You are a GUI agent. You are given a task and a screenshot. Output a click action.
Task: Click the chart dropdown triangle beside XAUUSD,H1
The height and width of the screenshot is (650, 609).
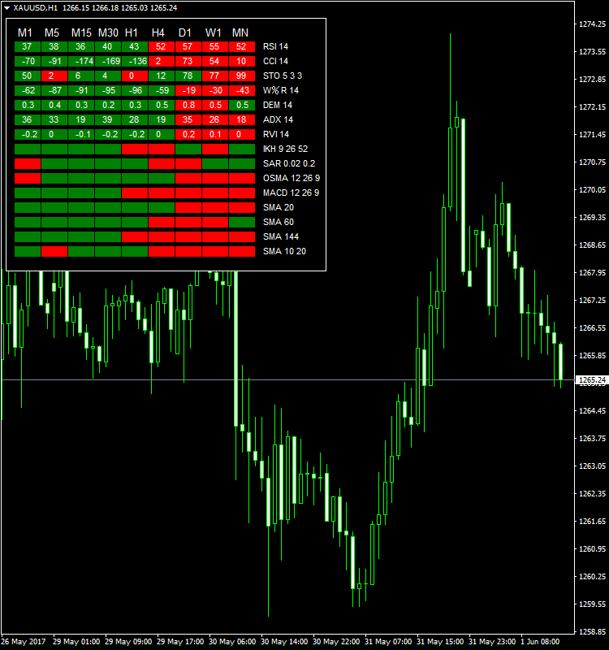tap(6, 8)
